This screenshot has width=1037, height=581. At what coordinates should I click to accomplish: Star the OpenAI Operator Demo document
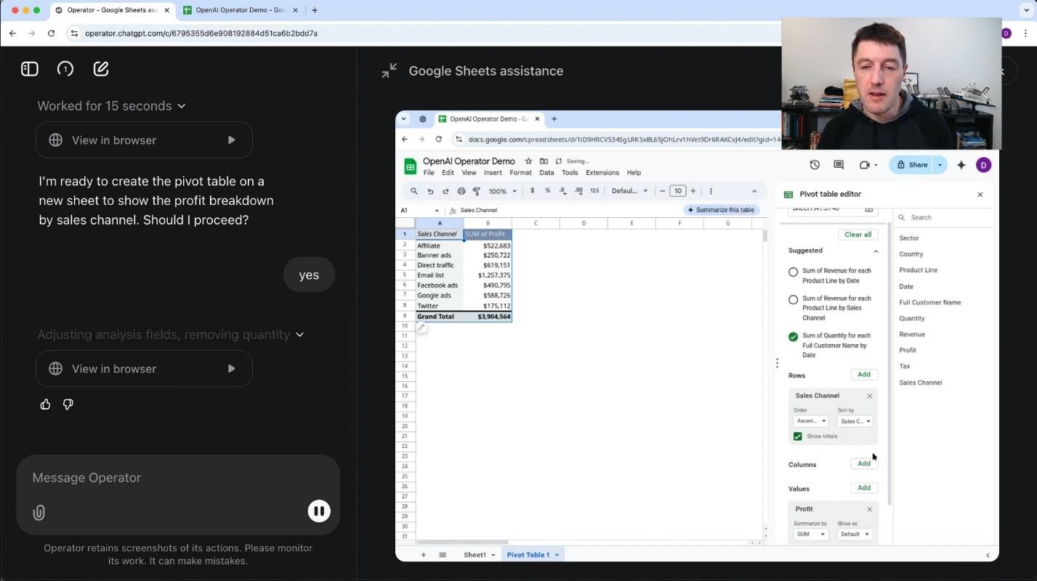528,161
